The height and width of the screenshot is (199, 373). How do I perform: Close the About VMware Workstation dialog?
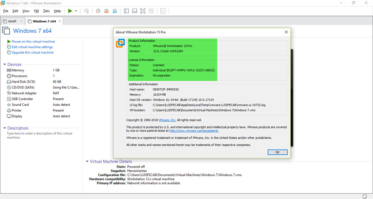coord(286,32)
